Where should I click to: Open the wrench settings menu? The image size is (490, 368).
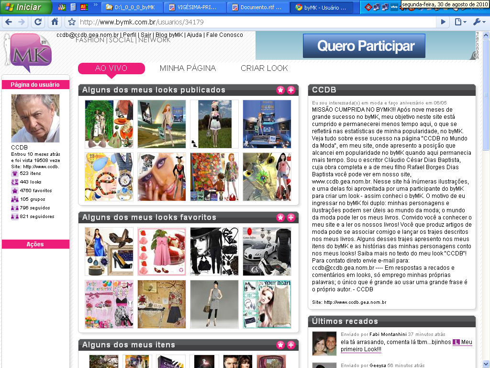(x=479, y=22)
